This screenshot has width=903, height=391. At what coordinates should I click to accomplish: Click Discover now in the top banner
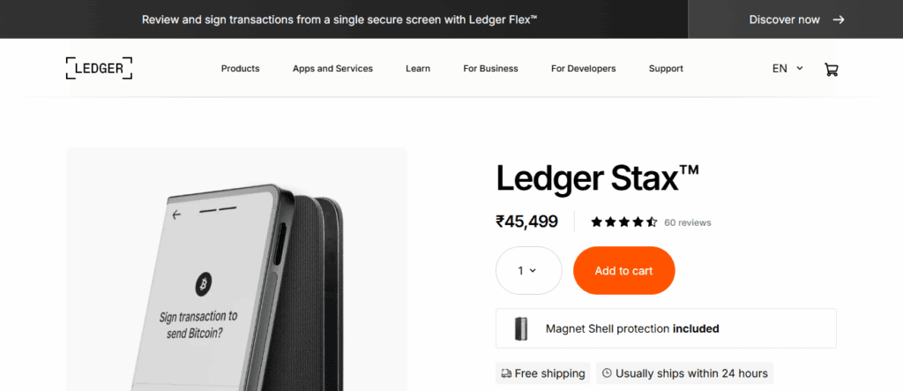click(x=796, y=19)
